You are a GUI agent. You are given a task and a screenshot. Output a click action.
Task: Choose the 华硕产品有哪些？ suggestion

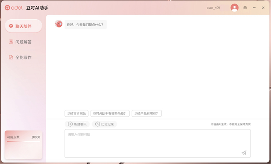pyautogui.click(x=147, y=113)
